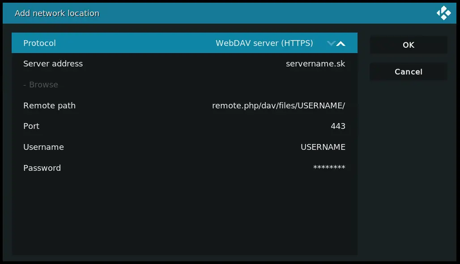The height and width of the screenshot is (264, 460).
Task: Click the Add network location title
Action: [57, 13]
